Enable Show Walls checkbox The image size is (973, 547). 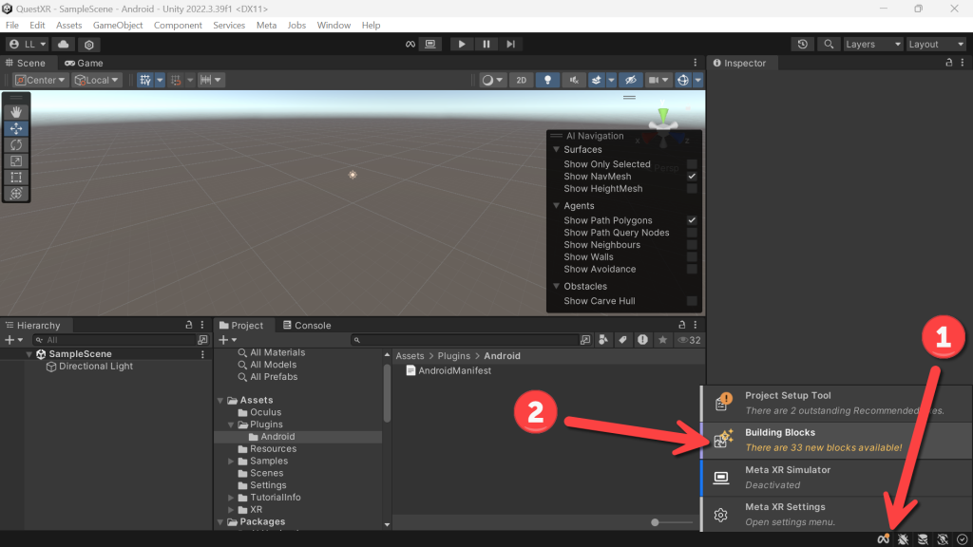pos(692,256)
